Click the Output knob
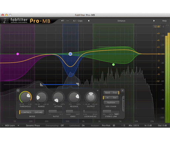This screenshot has height=154, width=170. pyautogui.click(x=91, y=97)
